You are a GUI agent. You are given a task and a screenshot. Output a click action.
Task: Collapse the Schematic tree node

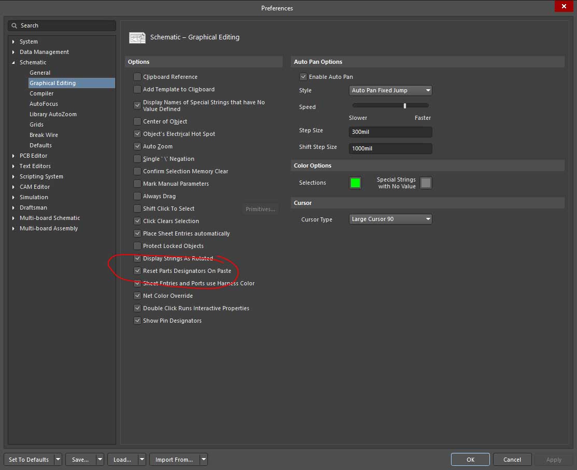coord(13,62)
